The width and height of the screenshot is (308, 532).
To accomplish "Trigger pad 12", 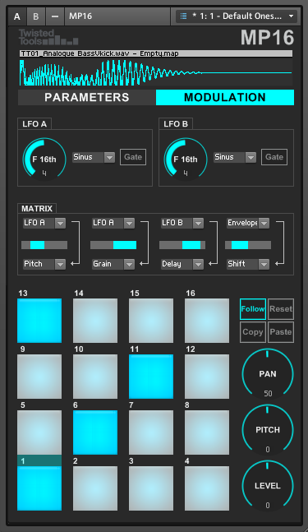I will [x=207, y=377].
